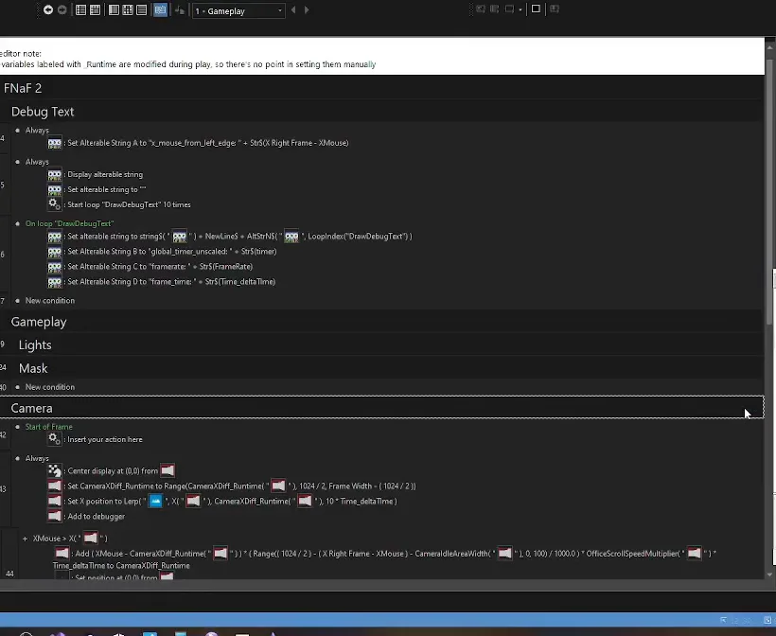Viewport: 776px width, 636px height.
Task: Select the 'Debug Text' group header
Action: point(43,112)
